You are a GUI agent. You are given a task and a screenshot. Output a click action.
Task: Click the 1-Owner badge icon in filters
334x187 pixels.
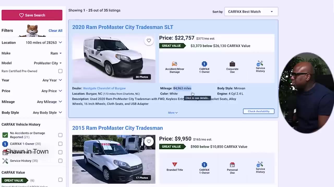pos(5,144)
